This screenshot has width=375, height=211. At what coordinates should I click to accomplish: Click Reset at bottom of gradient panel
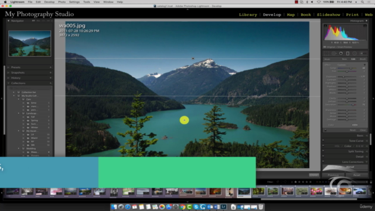353,130
